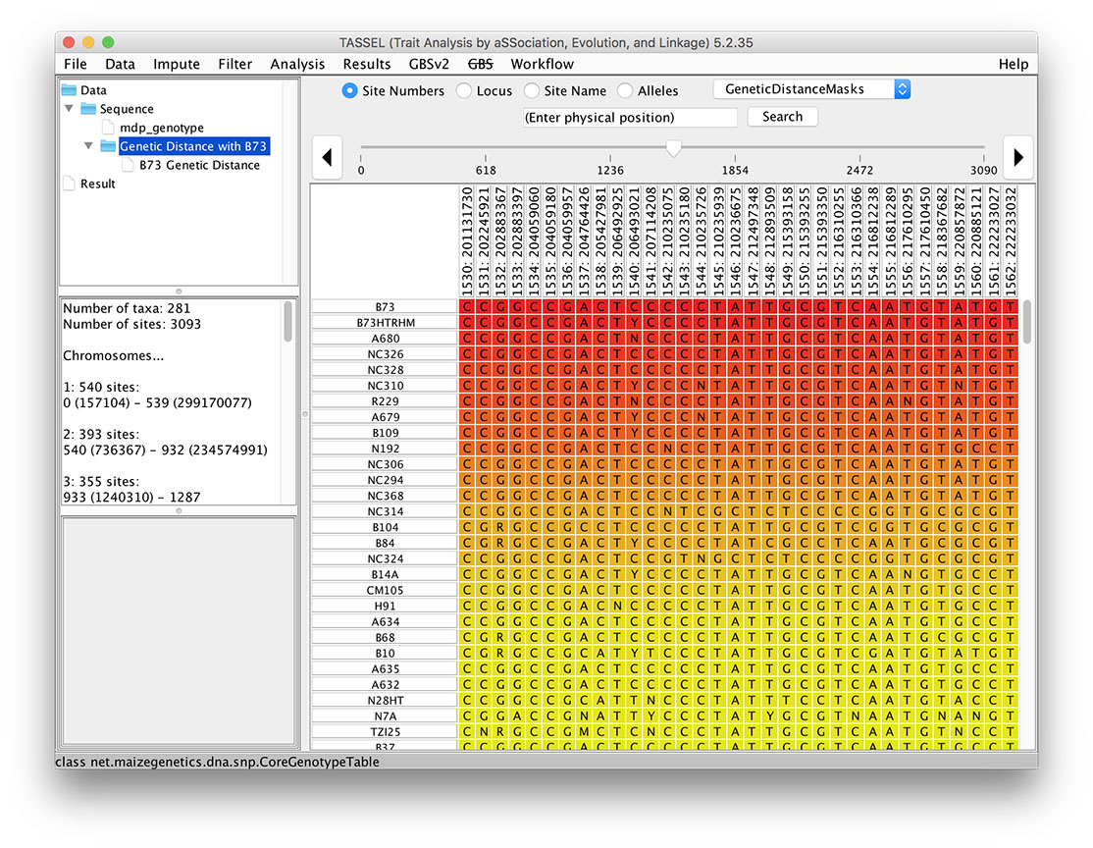Open the GBSv2 menu
Screen dimensions: 1093x848
(429, 64)
